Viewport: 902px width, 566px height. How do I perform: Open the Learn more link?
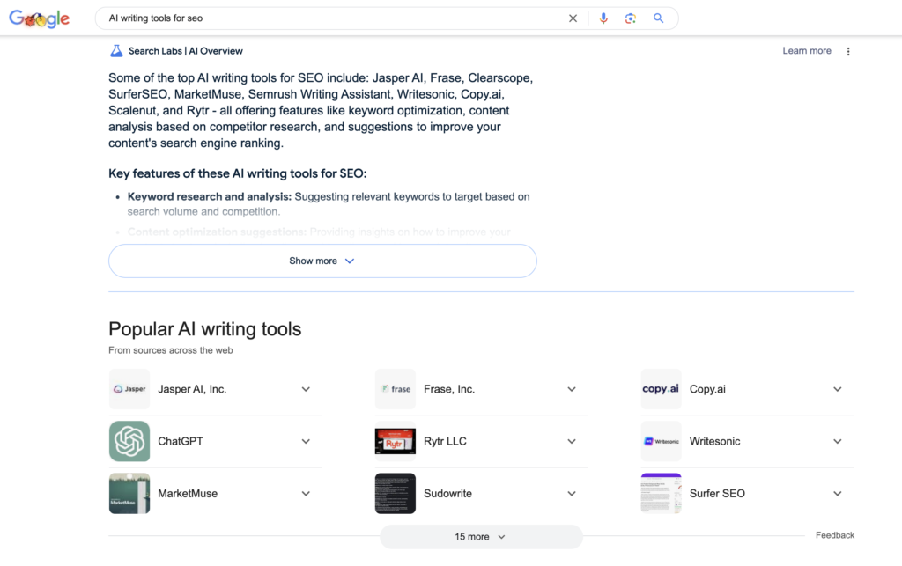(806, 50)
